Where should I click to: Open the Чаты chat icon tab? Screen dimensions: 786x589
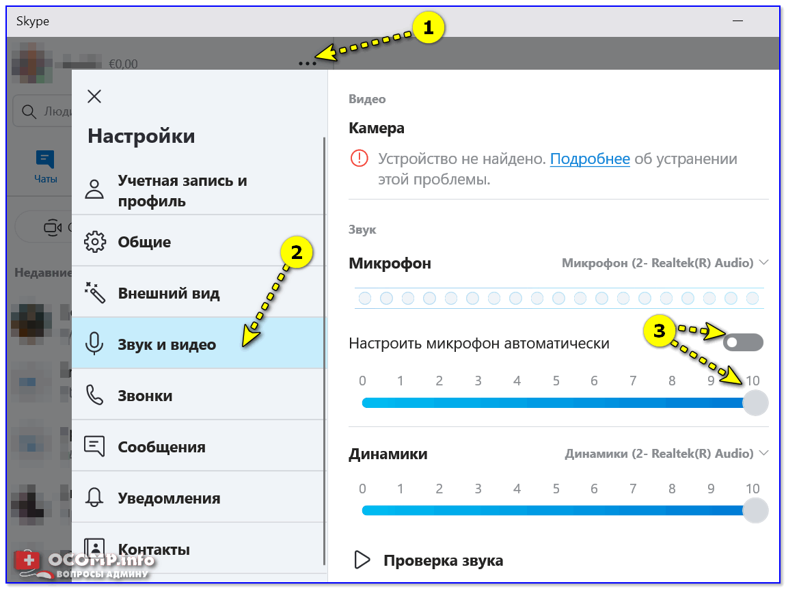point(45,166)
